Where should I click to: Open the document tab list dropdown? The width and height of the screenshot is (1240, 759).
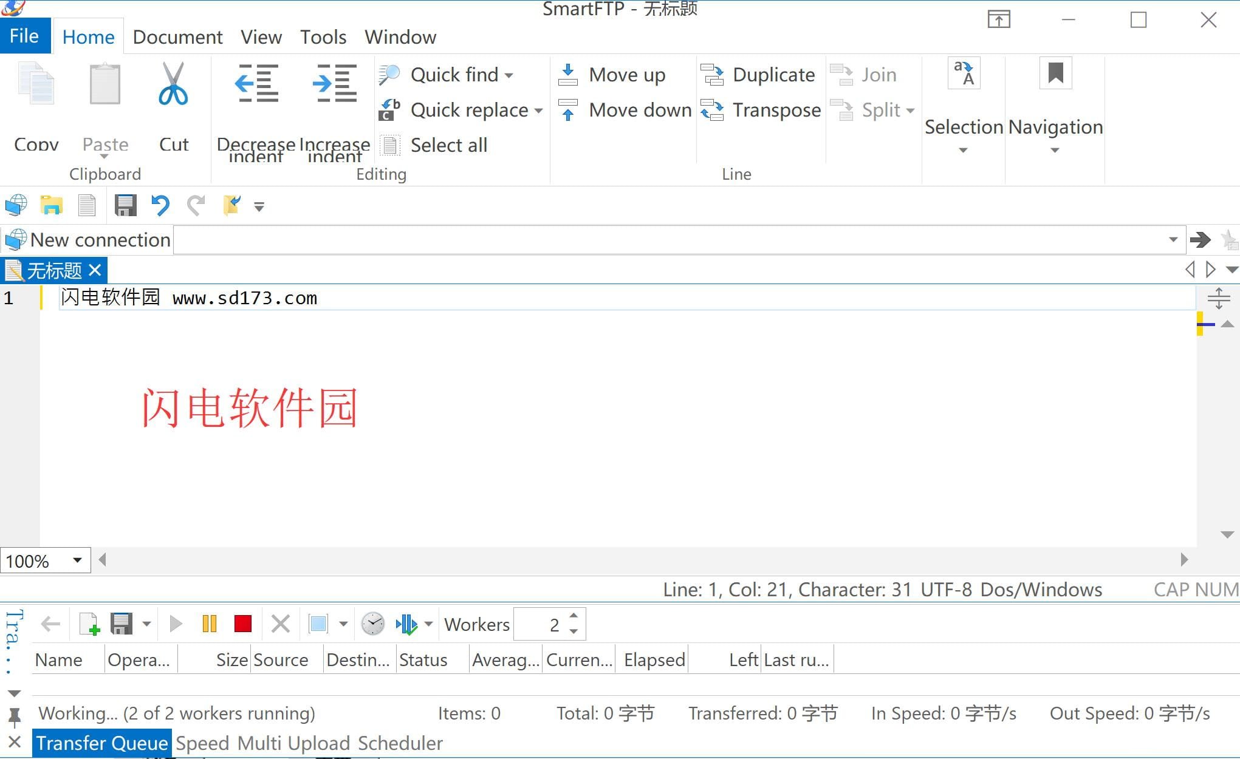[x=1231, y=270]
